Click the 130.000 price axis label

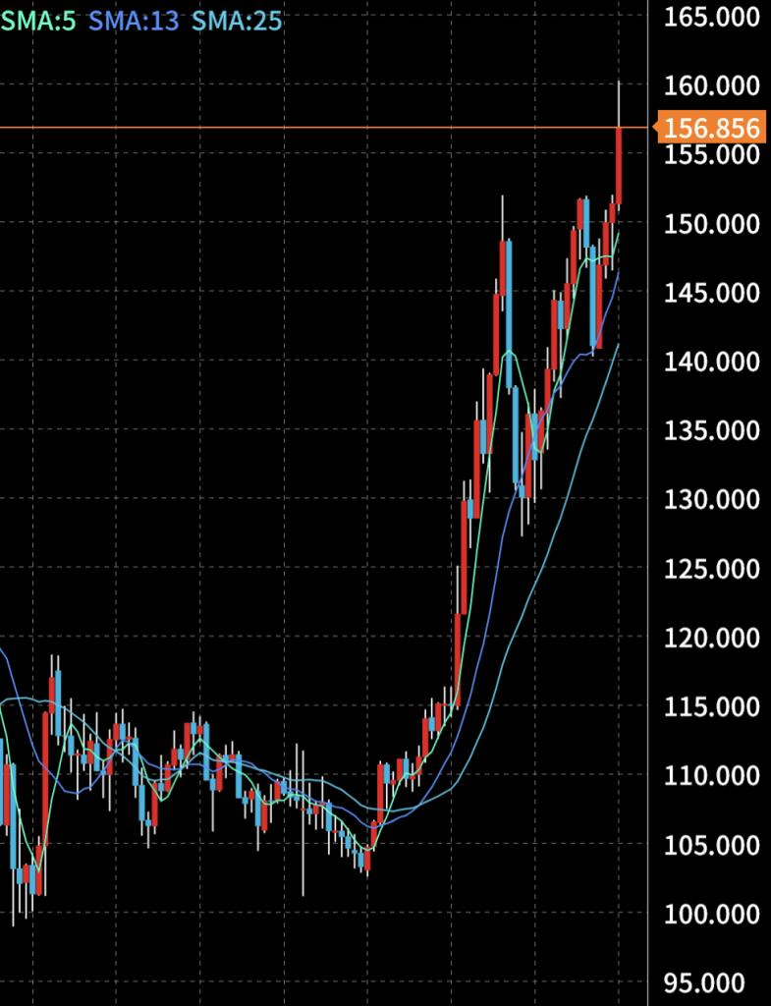tap(711, 499)
